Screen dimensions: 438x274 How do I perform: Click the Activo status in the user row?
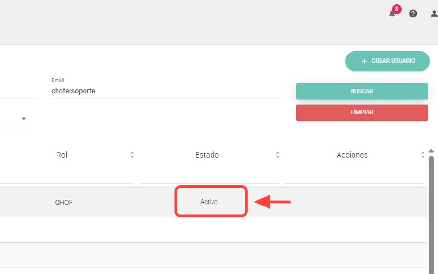209,202
